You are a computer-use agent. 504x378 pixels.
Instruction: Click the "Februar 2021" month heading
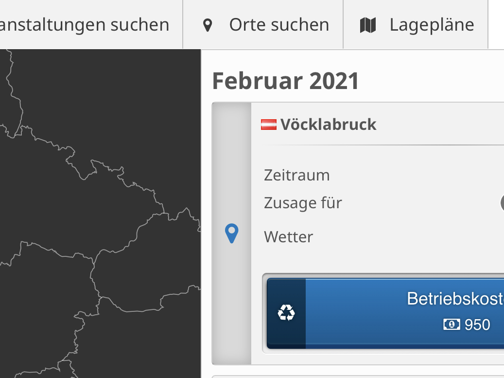tap(285, 81)
